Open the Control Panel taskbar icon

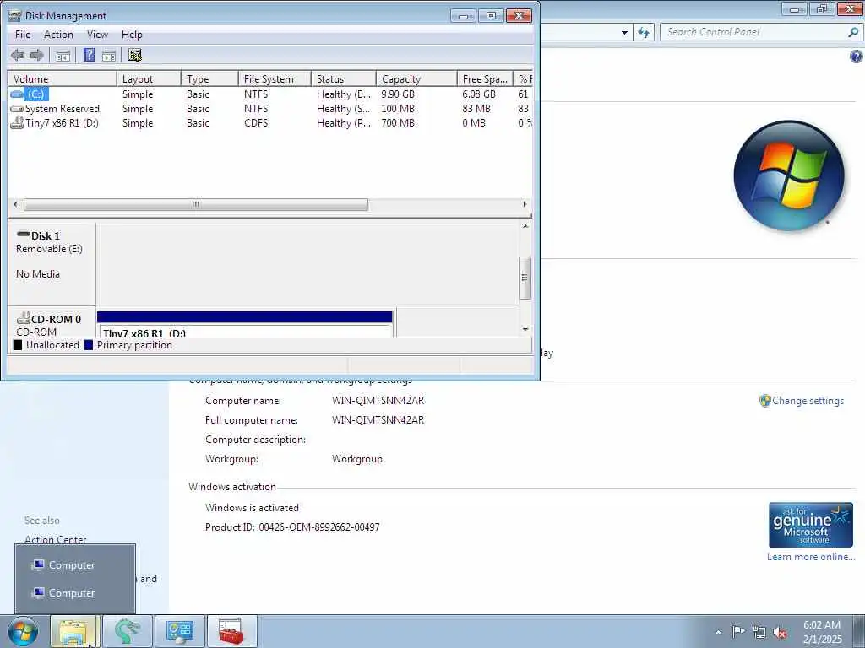[x=180, y=631]
